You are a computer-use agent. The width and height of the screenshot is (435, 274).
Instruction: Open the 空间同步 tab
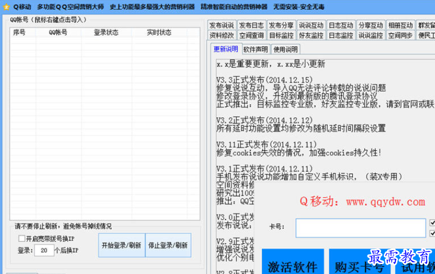401,35
